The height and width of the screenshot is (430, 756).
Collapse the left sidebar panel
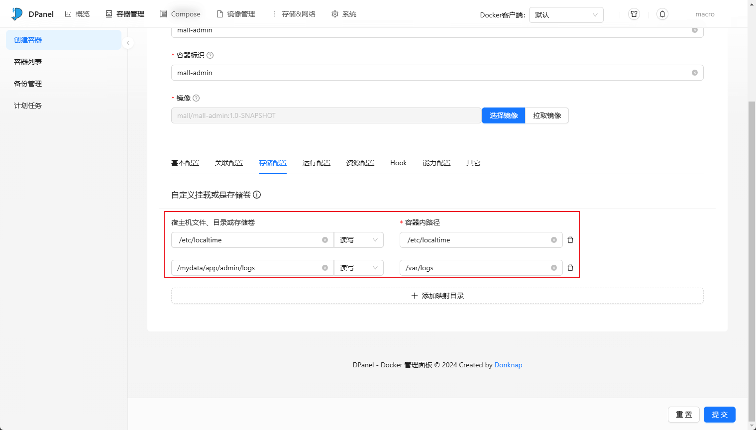click(128, 43)
